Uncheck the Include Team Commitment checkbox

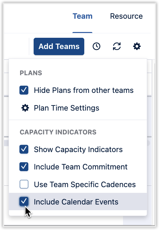click(24, 167)
